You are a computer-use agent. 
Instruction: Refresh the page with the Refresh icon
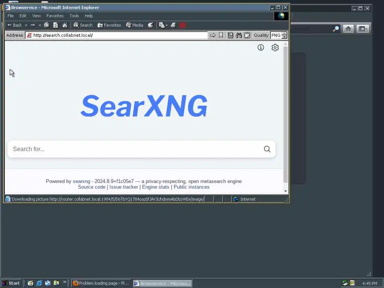coord(55,25)
